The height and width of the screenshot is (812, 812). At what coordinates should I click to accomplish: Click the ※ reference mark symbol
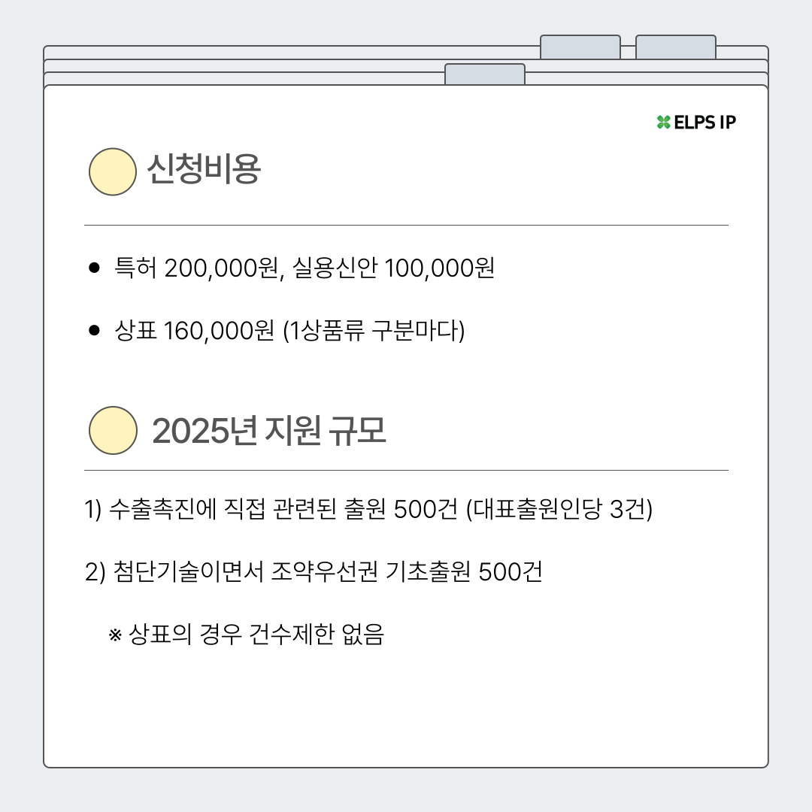pos(115,635)
